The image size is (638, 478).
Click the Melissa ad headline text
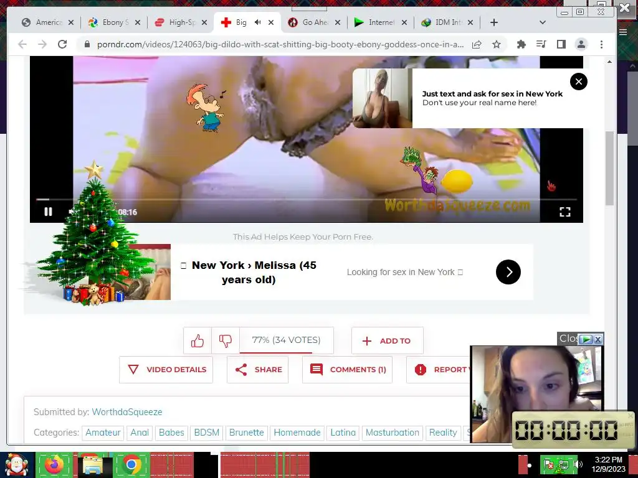tap(249, 273)
